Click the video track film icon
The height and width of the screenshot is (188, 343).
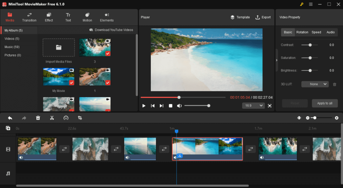8,149
